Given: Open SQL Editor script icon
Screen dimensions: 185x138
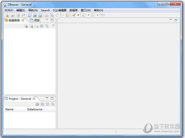Looking at the screenshot, I should (x=30, y=15).
